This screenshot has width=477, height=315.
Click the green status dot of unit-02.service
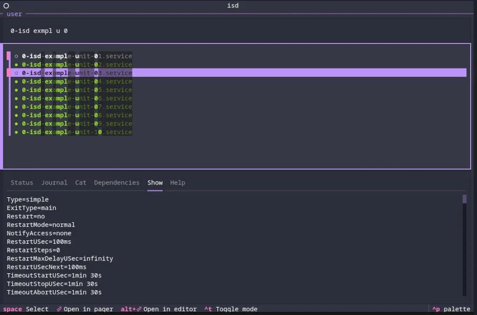pyautogui.click(x=16, y=64)
